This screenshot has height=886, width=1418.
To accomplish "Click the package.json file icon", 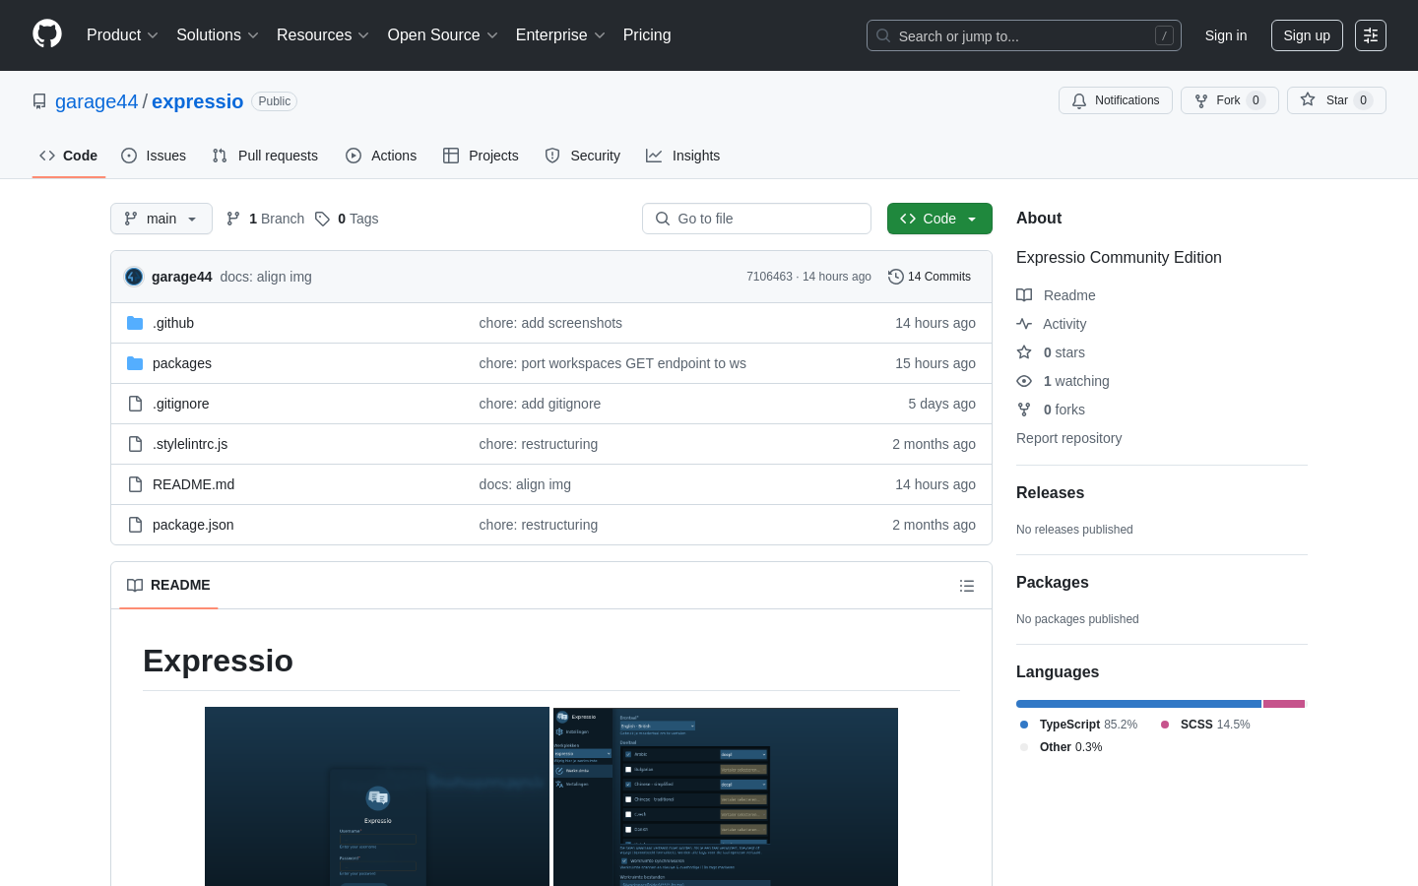I will (135, 525).
